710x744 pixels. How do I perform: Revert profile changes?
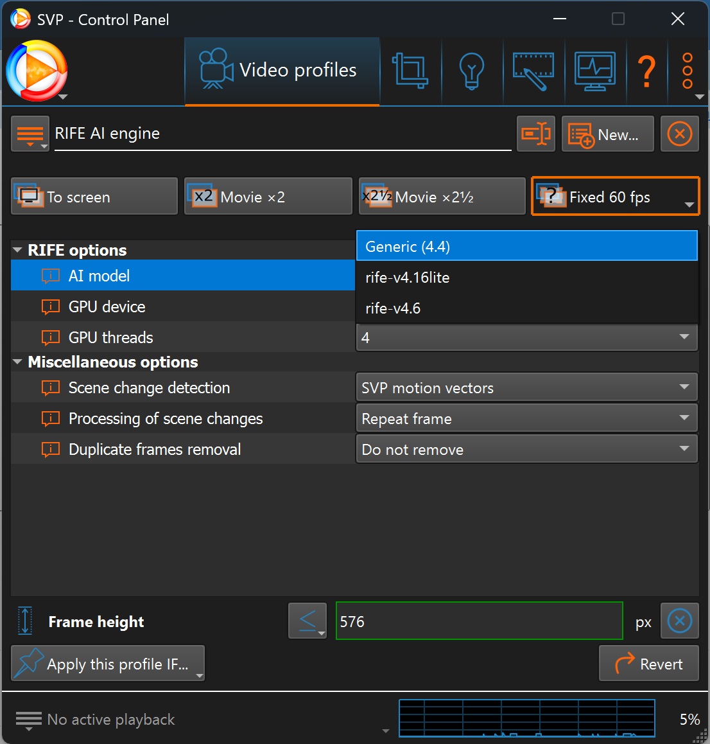click(x=648, y=663)
